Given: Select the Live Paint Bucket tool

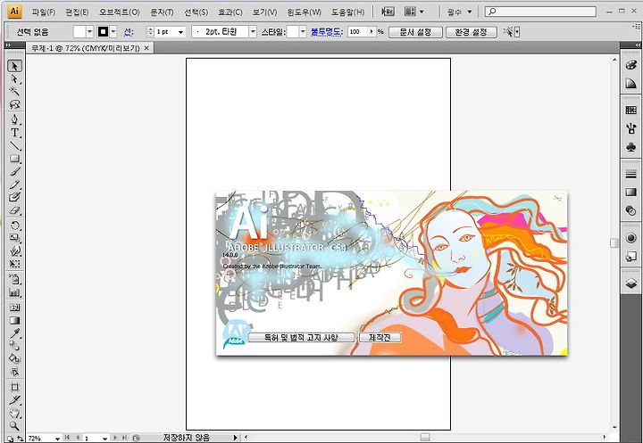Looking at the screenshot, I should (x=14, y=358).
